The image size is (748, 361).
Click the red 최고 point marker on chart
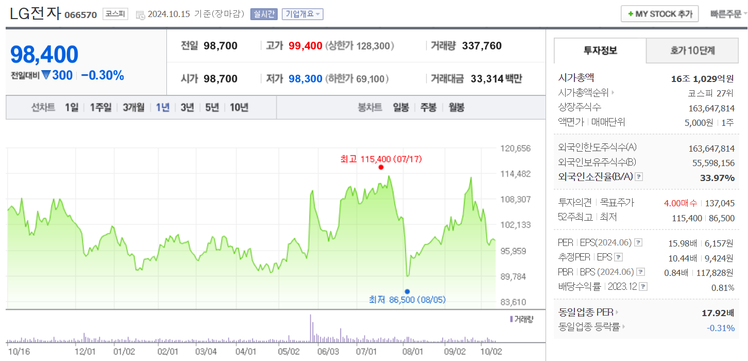(x=381, y=167)
